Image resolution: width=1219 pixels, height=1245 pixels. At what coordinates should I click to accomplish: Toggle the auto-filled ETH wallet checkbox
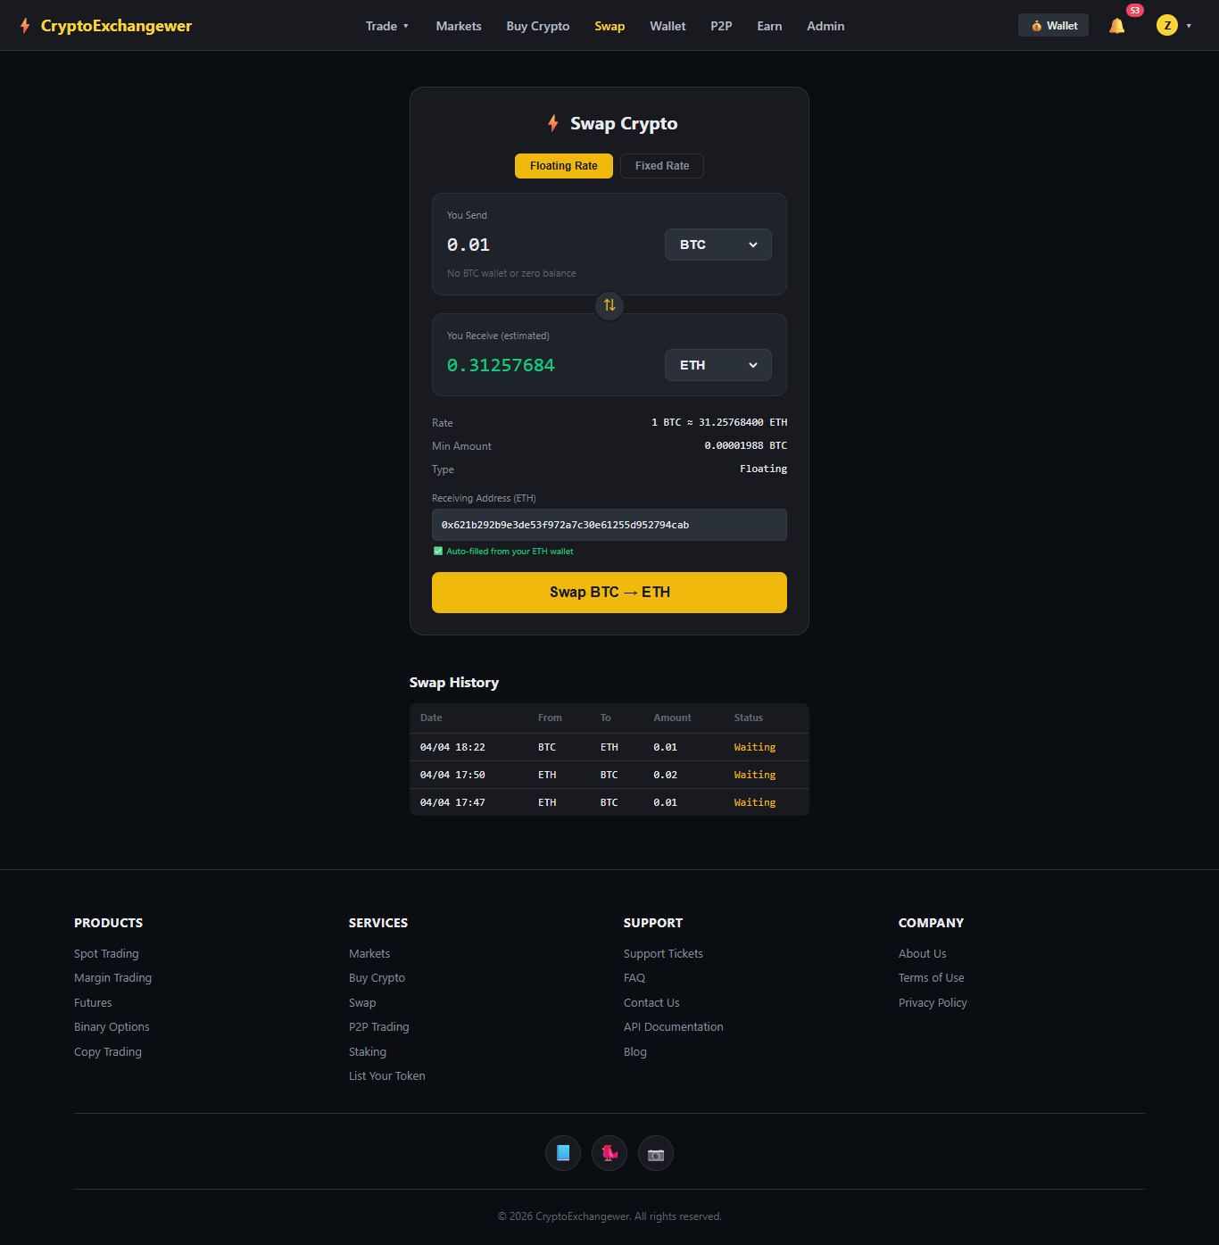[x=438, y=552]
